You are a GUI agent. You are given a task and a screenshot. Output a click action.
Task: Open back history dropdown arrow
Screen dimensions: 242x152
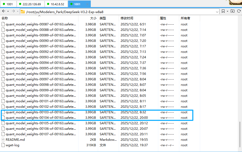click(8, 11)
